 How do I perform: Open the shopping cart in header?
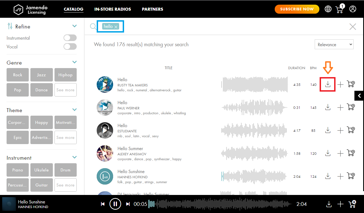click(x=340, y=9)
